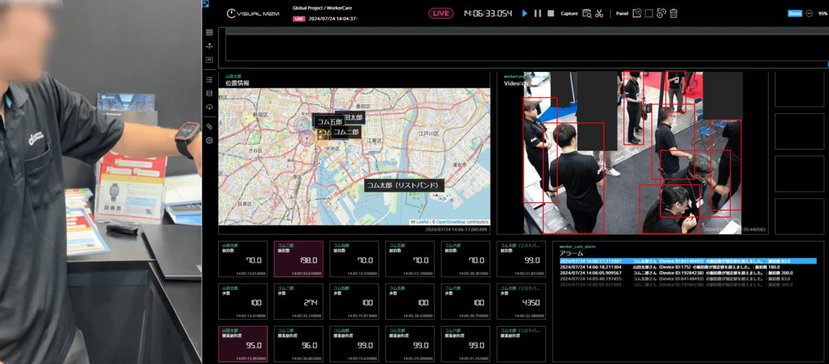Image resolution: width=829 pixels, height=364 pixels.
Task: Select wristband step count 4350 card
Action: (x=522, y=302)
